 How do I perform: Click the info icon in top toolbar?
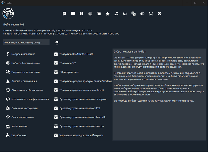[x=73, y=14]
